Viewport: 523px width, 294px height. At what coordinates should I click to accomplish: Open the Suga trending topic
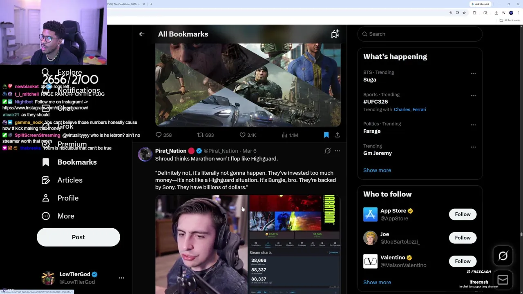click(370, 80)
